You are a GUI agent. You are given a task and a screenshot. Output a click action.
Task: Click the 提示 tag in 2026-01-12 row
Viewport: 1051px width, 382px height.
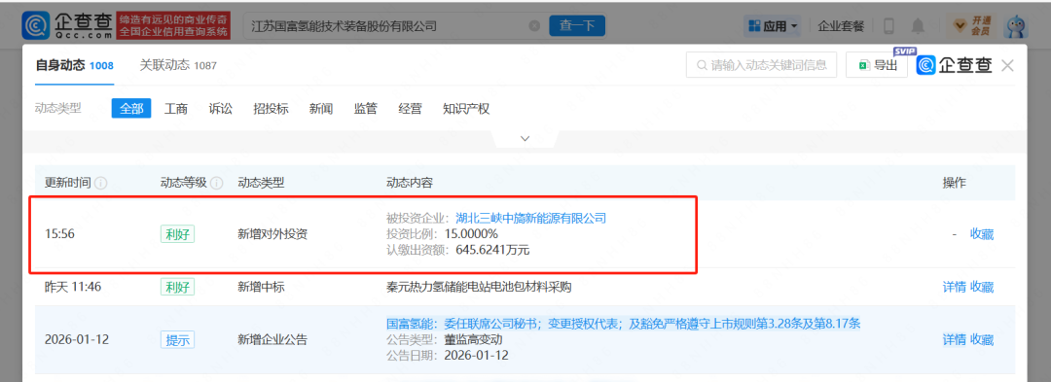[177, 340]
